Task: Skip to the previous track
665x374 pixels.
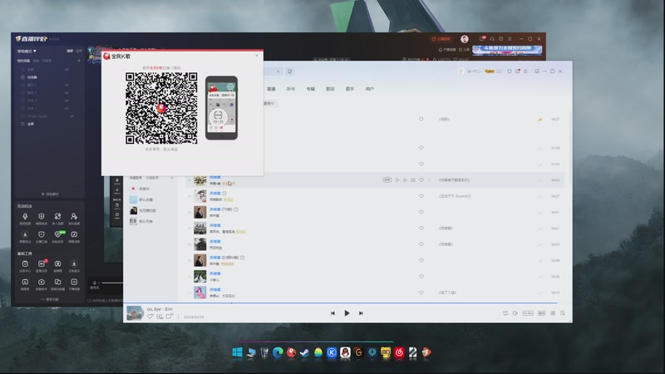Action: (332, 313)
